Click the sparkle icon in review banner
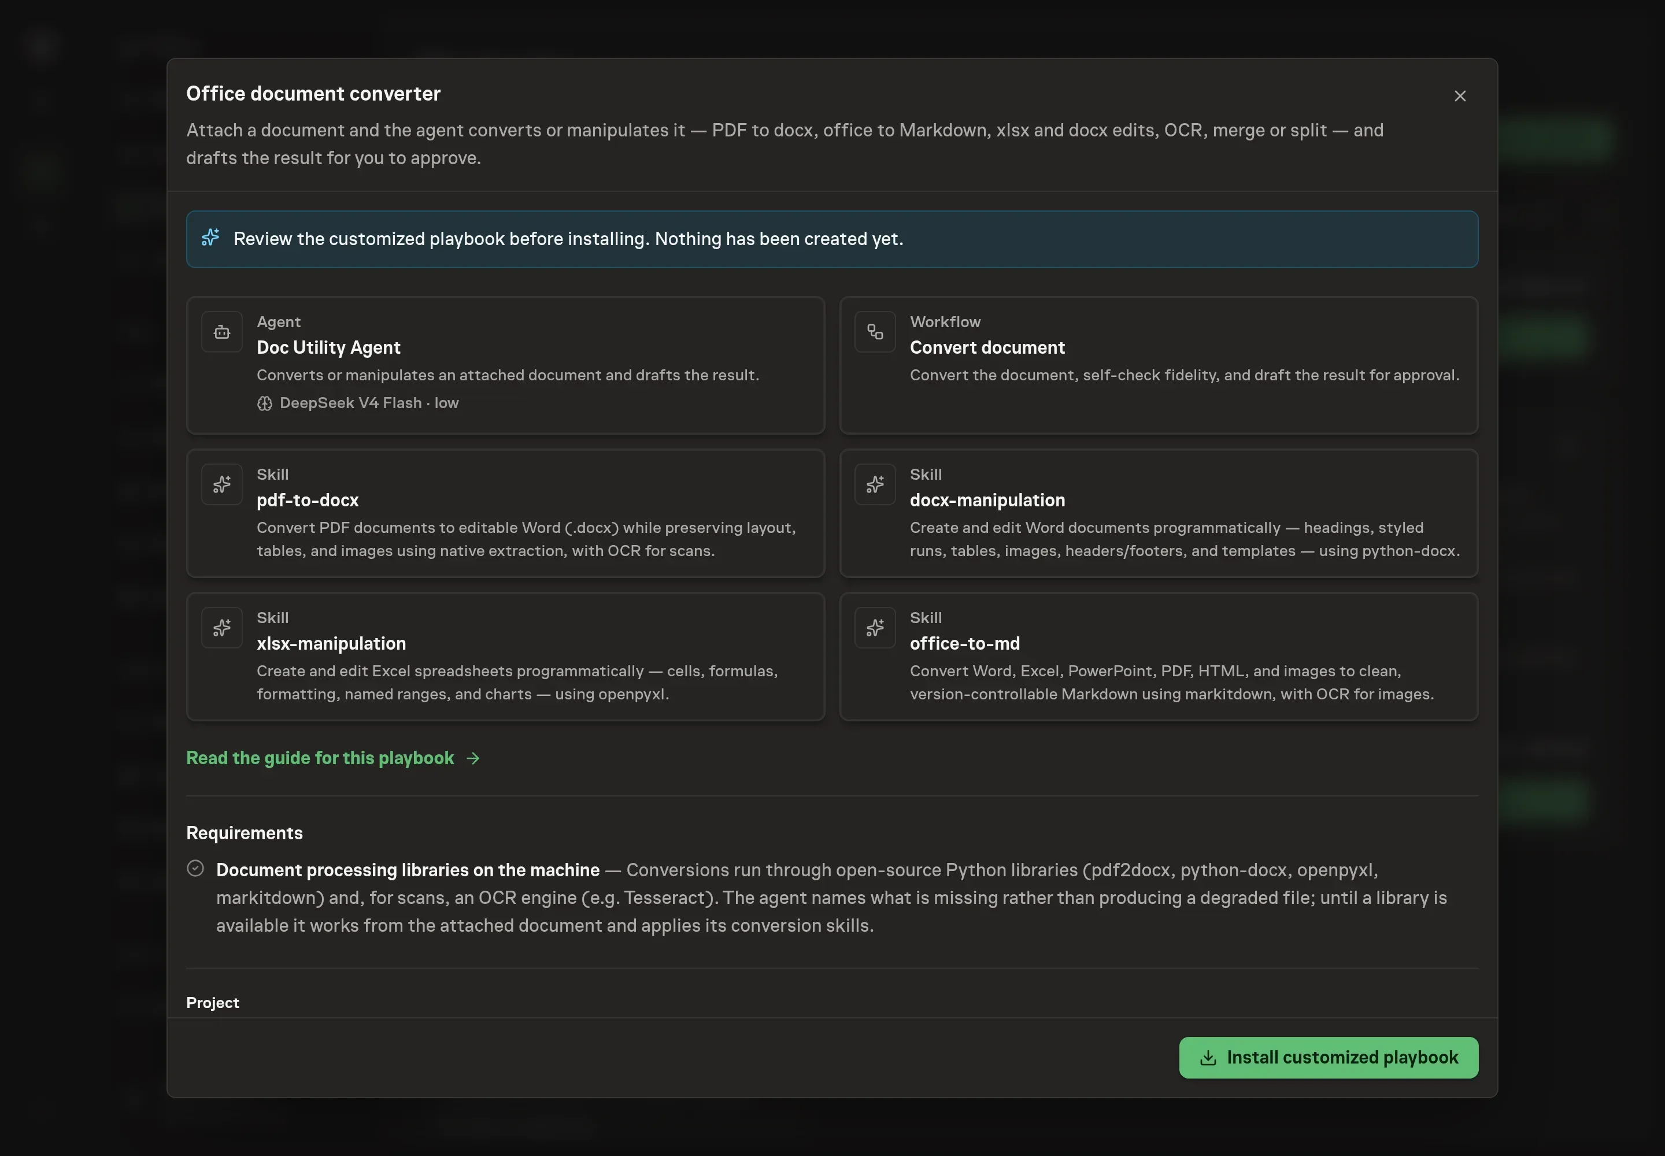 [x=210, y=238]
